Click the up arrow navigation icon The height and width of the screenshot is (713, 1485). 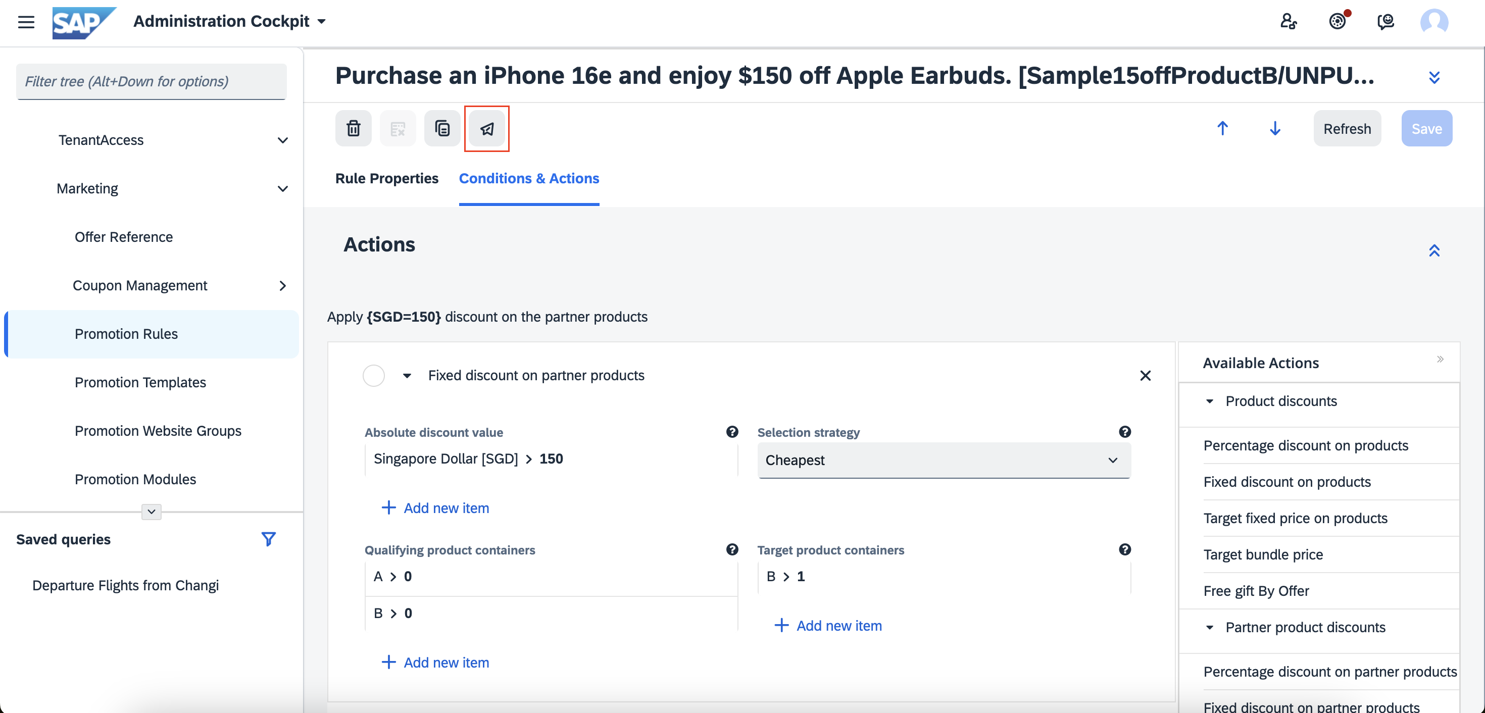[x=1222, y=129]
